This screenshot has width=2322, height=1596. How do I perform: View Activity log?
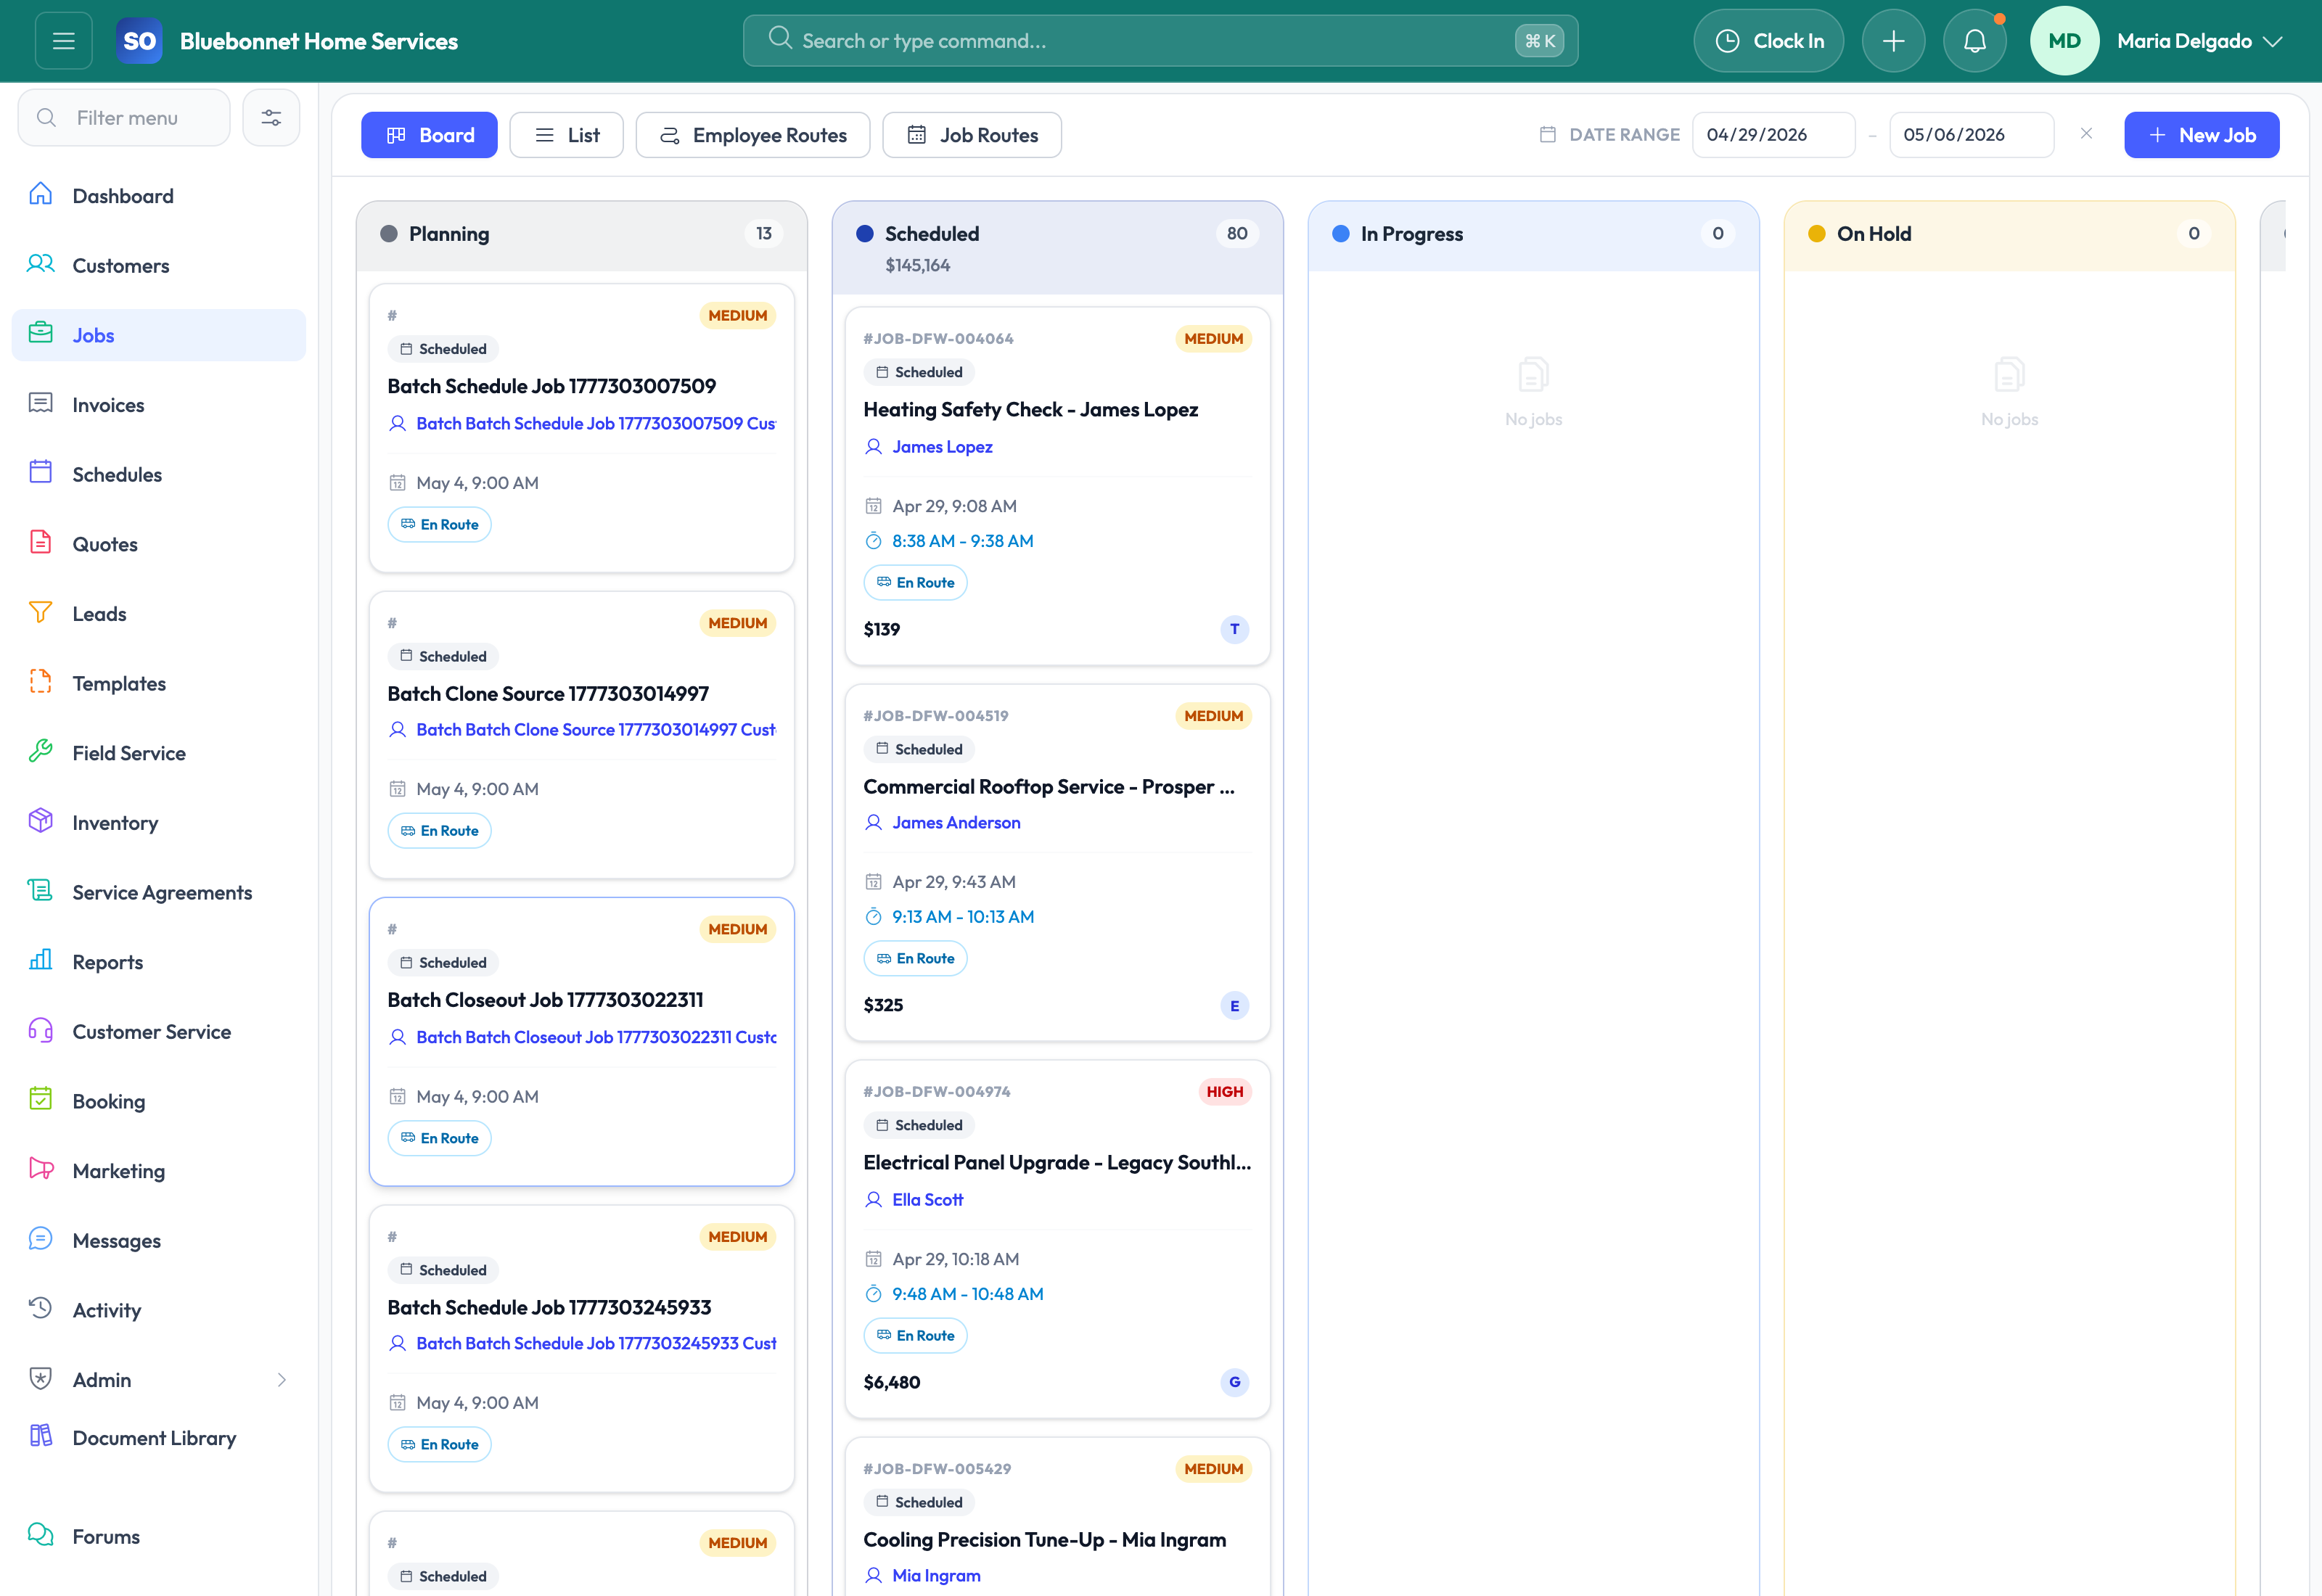tap(159, 1311)
